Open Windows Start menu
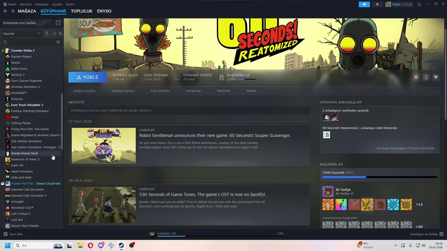Image resolution: width=447 pixels, height=251 pixels. tap(7, 245)
